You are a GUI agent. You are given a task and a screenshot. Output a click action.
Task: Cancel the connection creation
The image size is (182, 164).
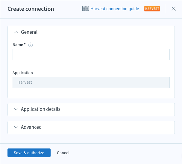pos(63,153)
